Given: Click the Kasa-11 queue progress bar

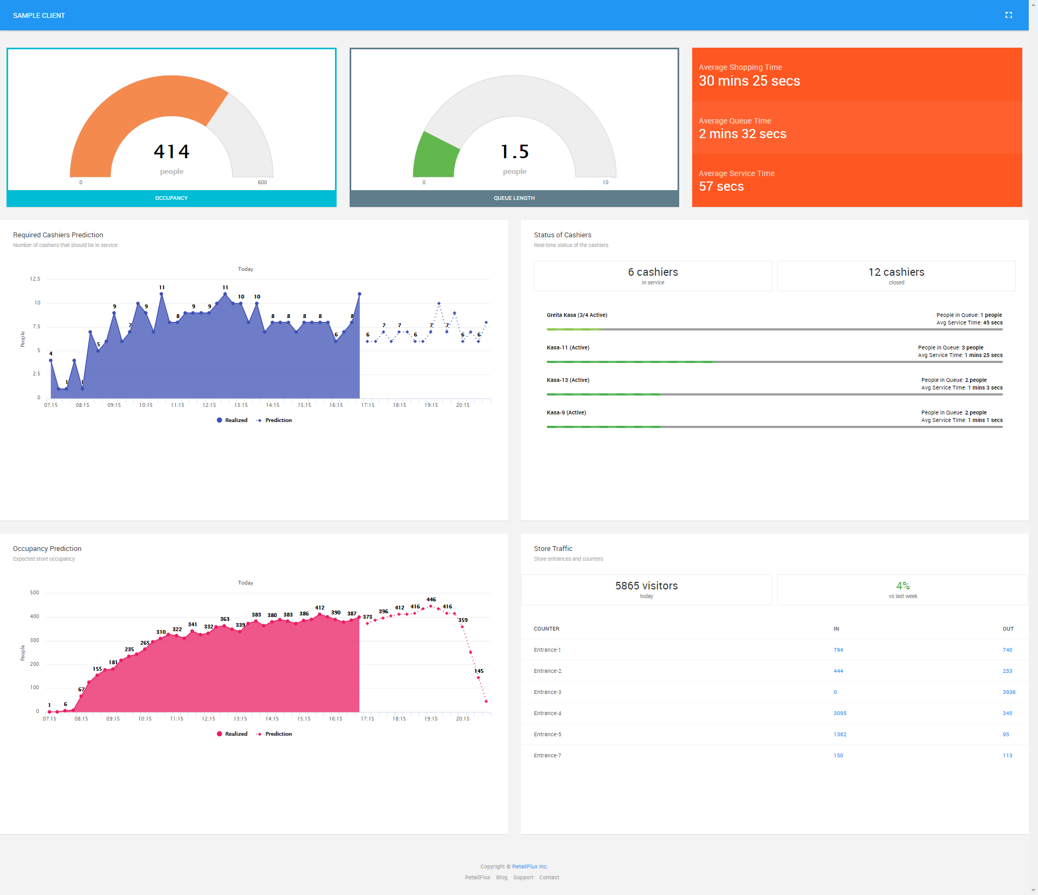Looking at the screenshot, I should click(x=774, y=362).
